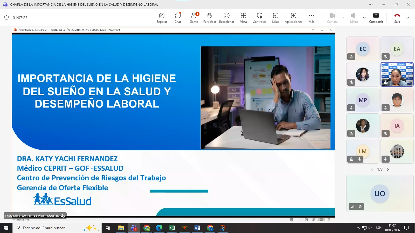Click the shield icon beside the timer

(6, 18)
